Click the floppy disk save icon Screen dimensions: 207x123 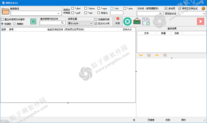coord(146,22)
